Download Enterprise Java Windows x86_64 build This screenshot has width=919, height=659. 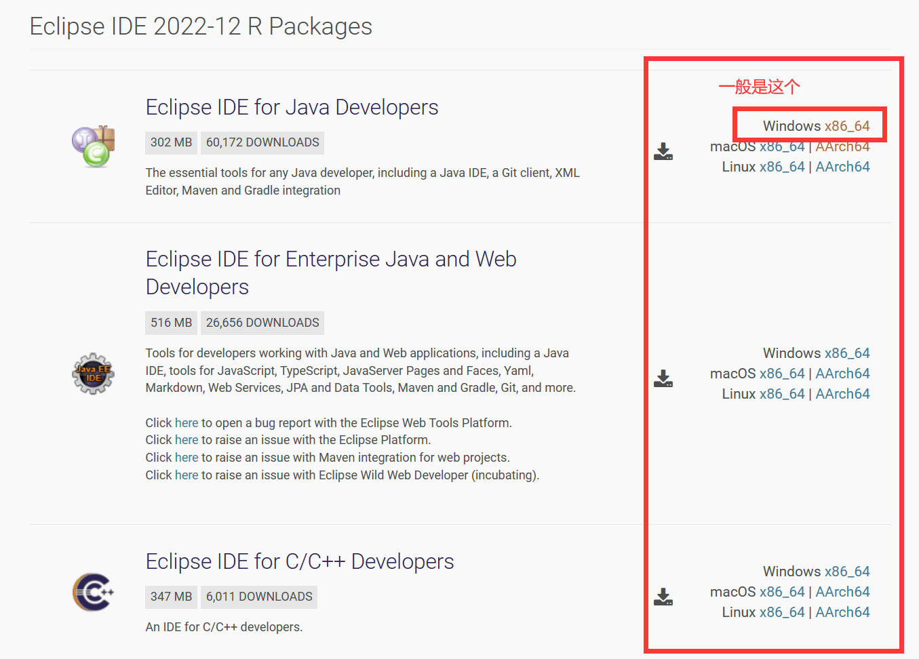[x=847, y=353]
